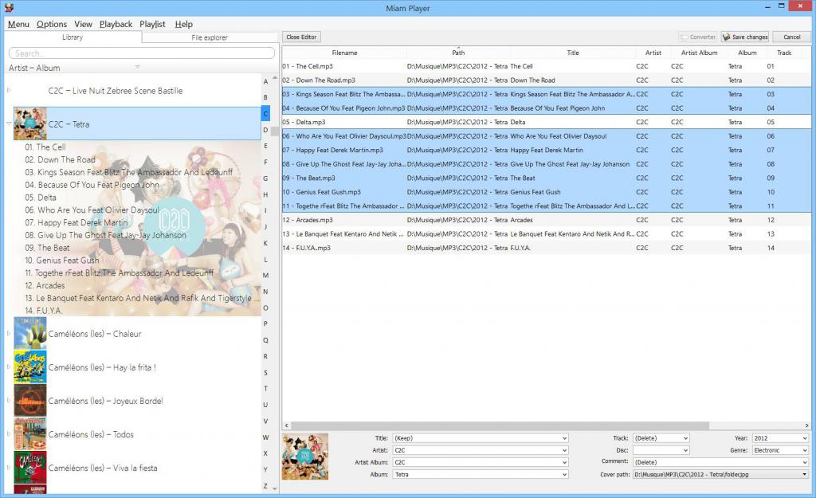This screenshot has width=816, height=498.
Task: Select the Caméléons Joyeux Bordel album art
Action: click(30, 401)
